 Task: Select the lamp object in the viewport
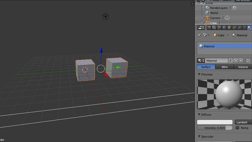click(x=105, y=16)
